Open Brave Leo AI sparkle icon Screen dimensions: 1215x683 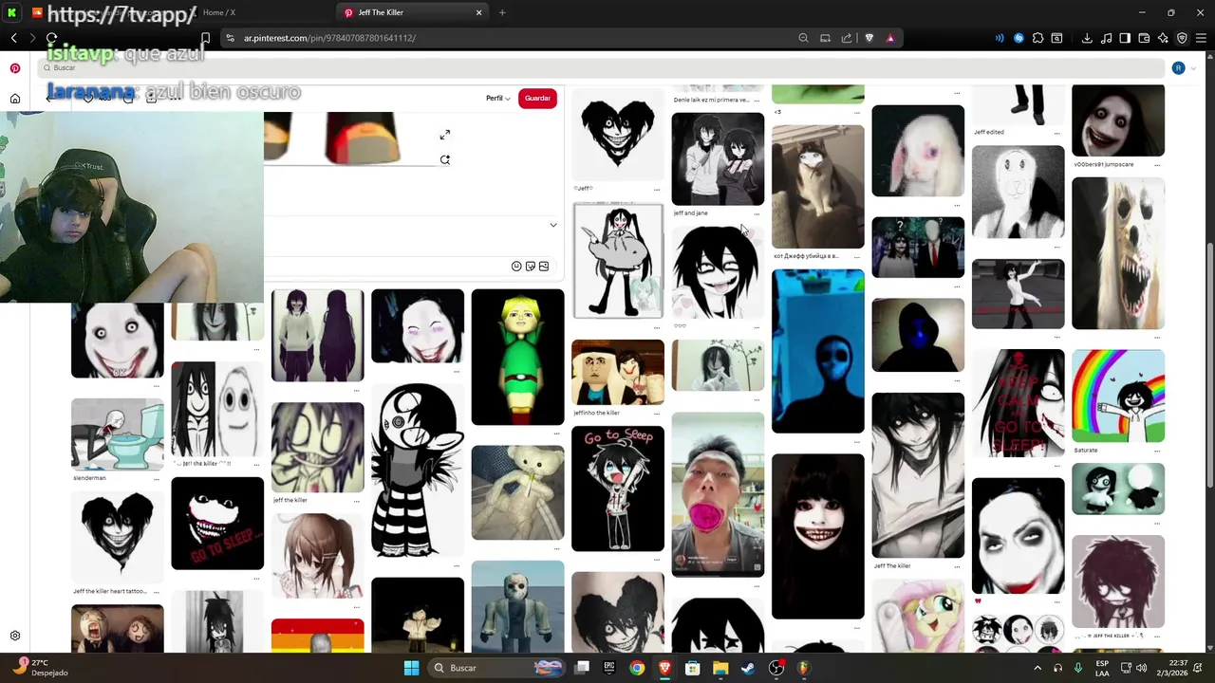coord(1163,38)
